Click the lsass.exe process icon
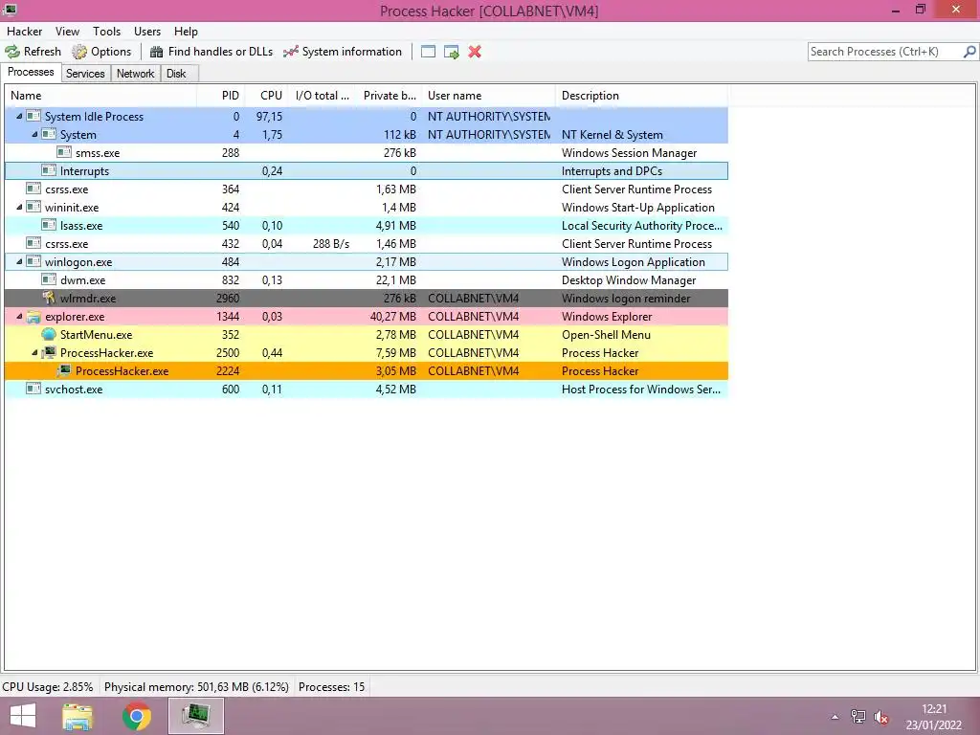 click(49, 225)
